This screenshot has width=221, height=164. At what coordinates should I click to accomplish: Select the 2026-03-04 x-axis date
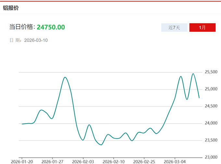(x=175, y=161)
